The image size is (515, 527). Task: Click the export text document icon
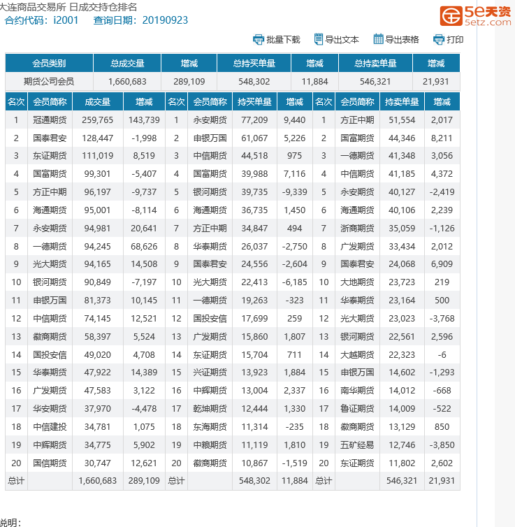click(x=318, y=39)
